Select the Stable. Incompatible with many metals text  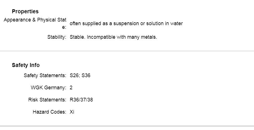(x=113, y=37)
